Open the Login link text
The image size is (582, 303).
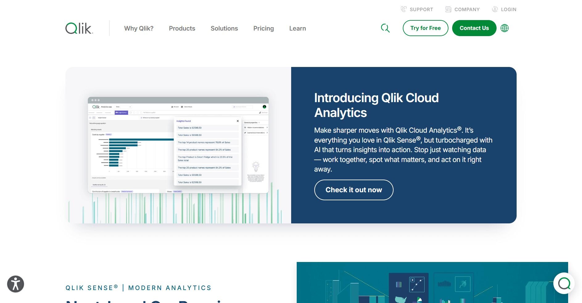[508, 9]
